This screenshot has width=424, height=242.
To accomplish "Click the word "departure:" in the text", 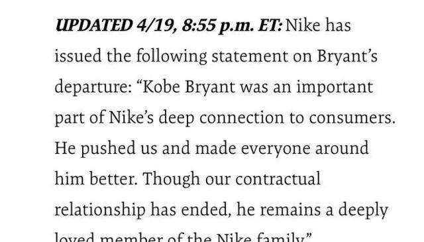I will tap(93, 88).
